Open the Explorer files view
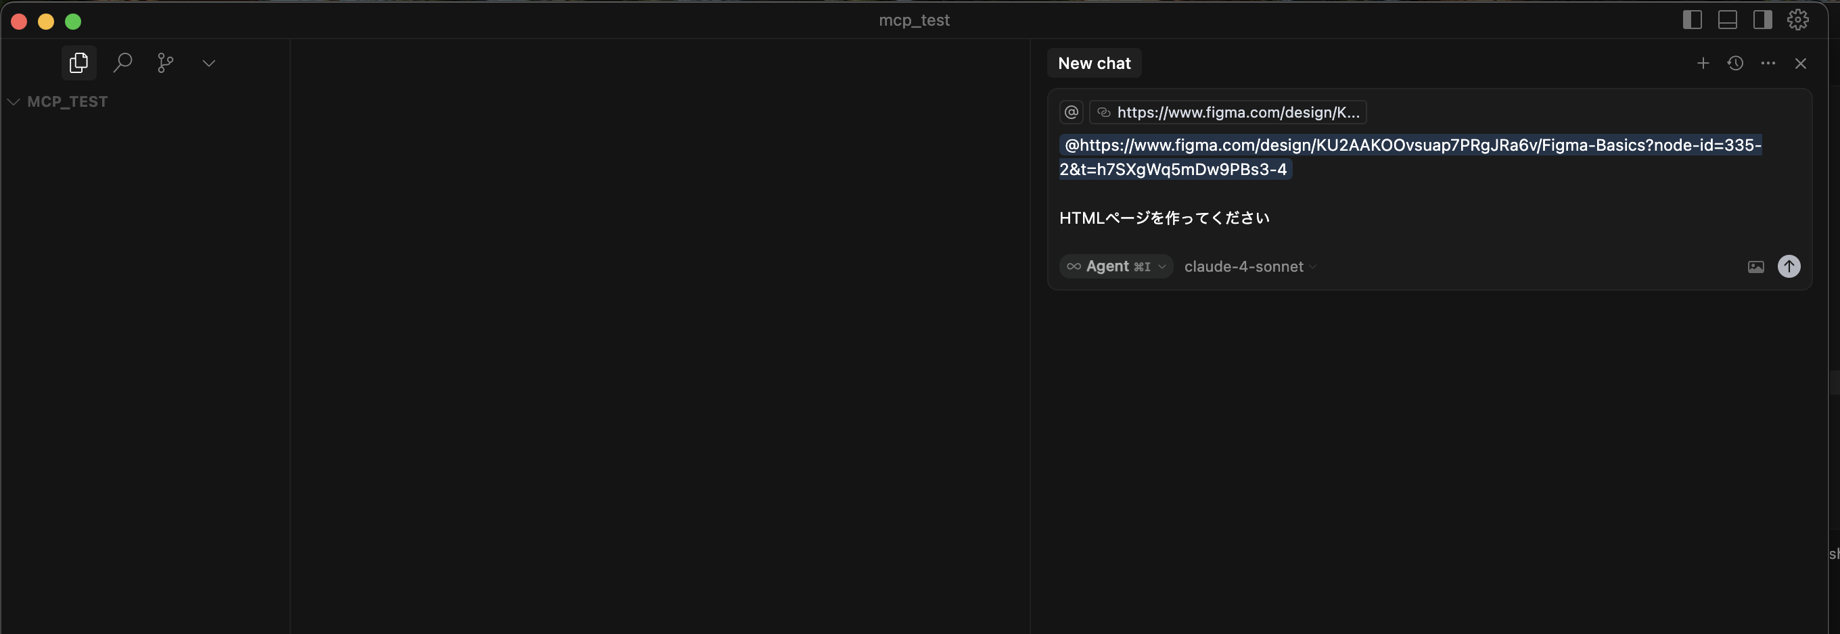Viewport: 1840px width, 634px height. (78, 63)
